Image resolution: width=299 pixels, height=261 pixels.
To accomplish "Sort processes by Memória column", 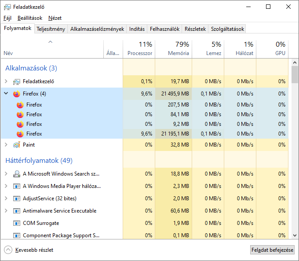I will 173,48.
